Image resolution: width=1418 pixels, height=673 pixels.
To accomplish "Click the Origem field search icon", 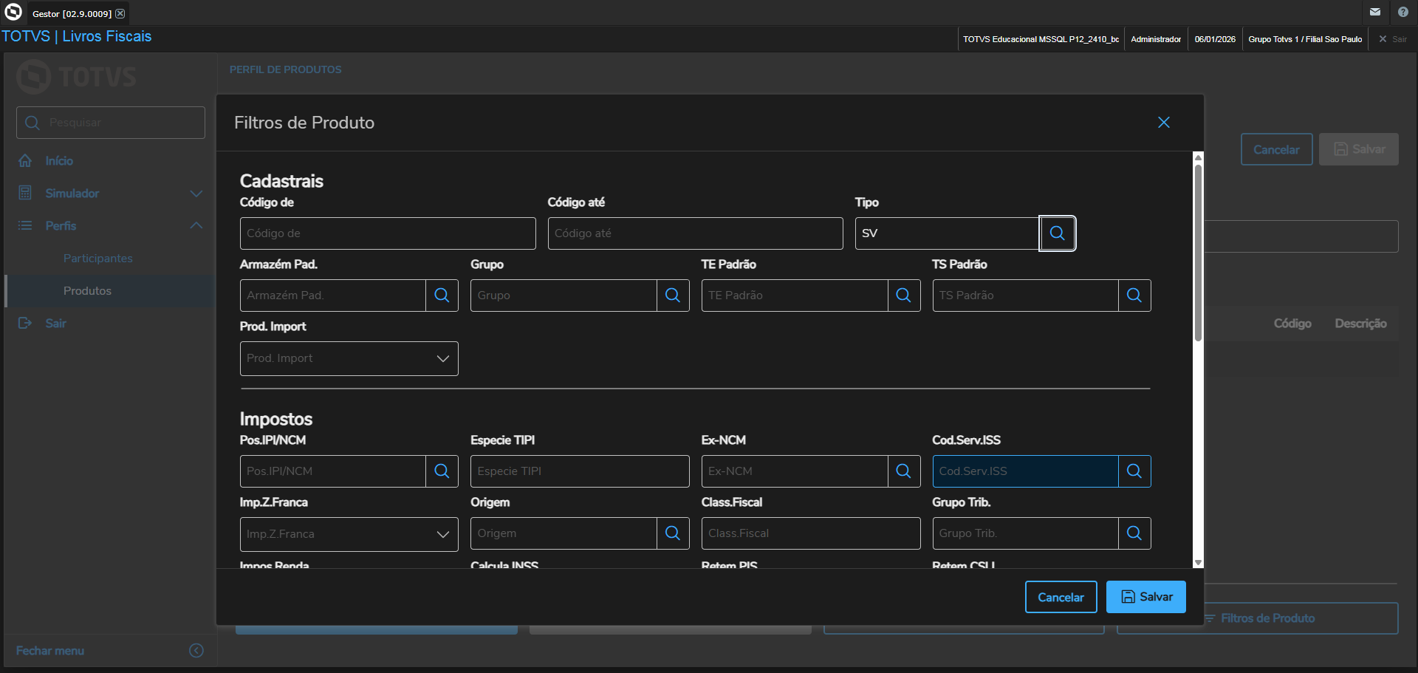I will [673, 533].
